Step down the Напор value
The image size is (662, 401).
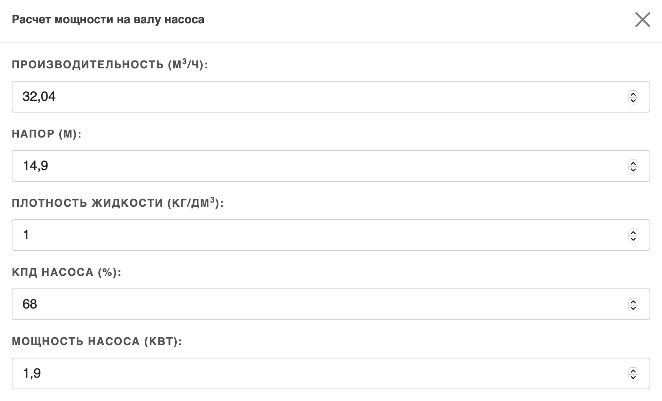point(633,170)
